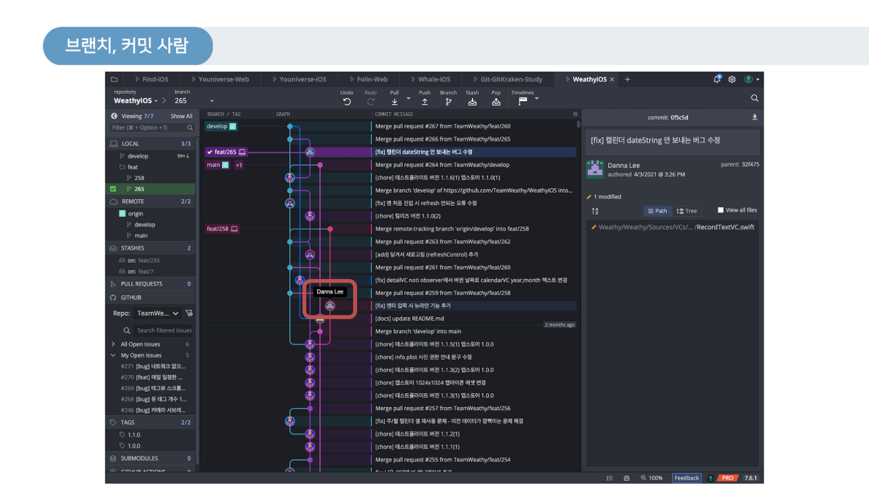The image size is (869, 489).
Task: Open the WeathyiOS repository dropdown
Action: pos(136,101)
